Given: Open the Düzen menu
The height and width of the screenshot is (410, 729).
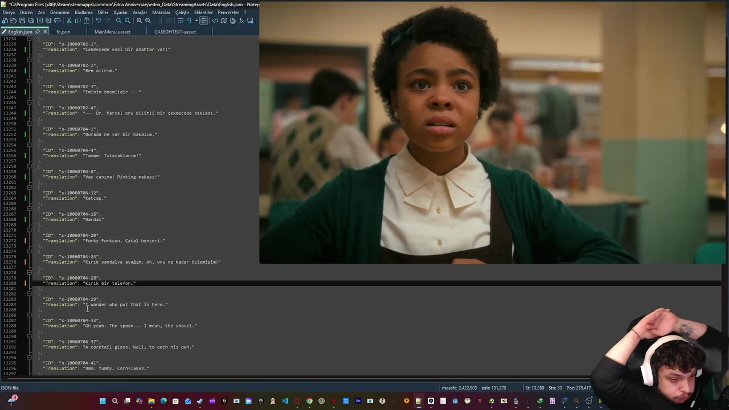Looking at the screenshot, I should pos(26,13).
